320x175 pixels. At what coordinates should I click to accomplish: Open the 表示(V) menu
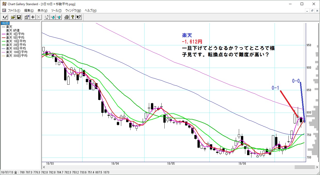[42, 11]
